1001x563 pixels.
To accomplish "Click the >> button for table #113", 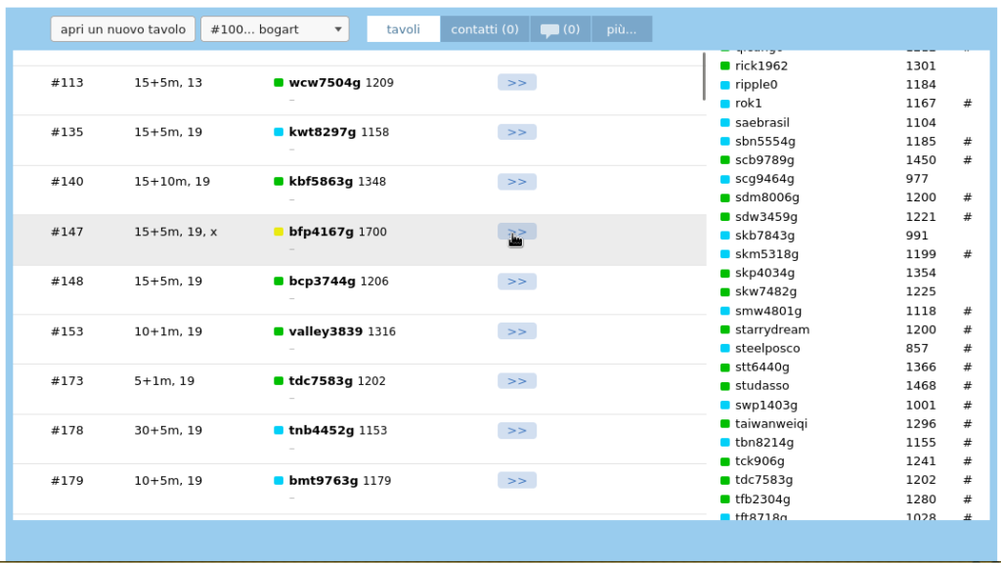I will click(x=516, y=82).
